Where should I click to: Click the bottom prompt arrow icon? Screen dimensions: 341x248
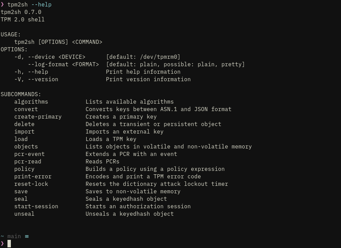tap(2, 244)
